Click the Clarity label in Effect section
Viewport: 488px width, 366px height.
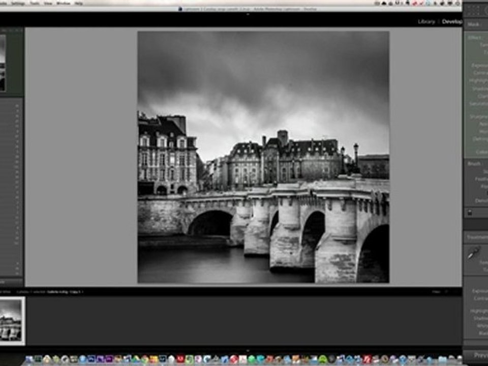(483, 96)
